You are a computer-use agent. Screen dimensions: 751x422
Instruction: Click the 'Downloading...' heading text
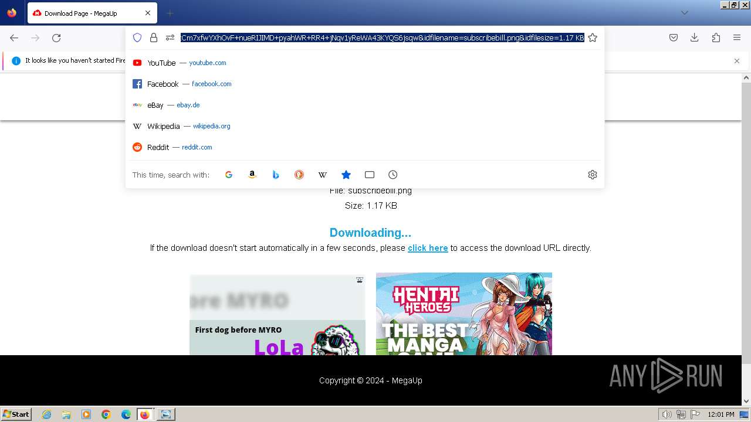370,233
